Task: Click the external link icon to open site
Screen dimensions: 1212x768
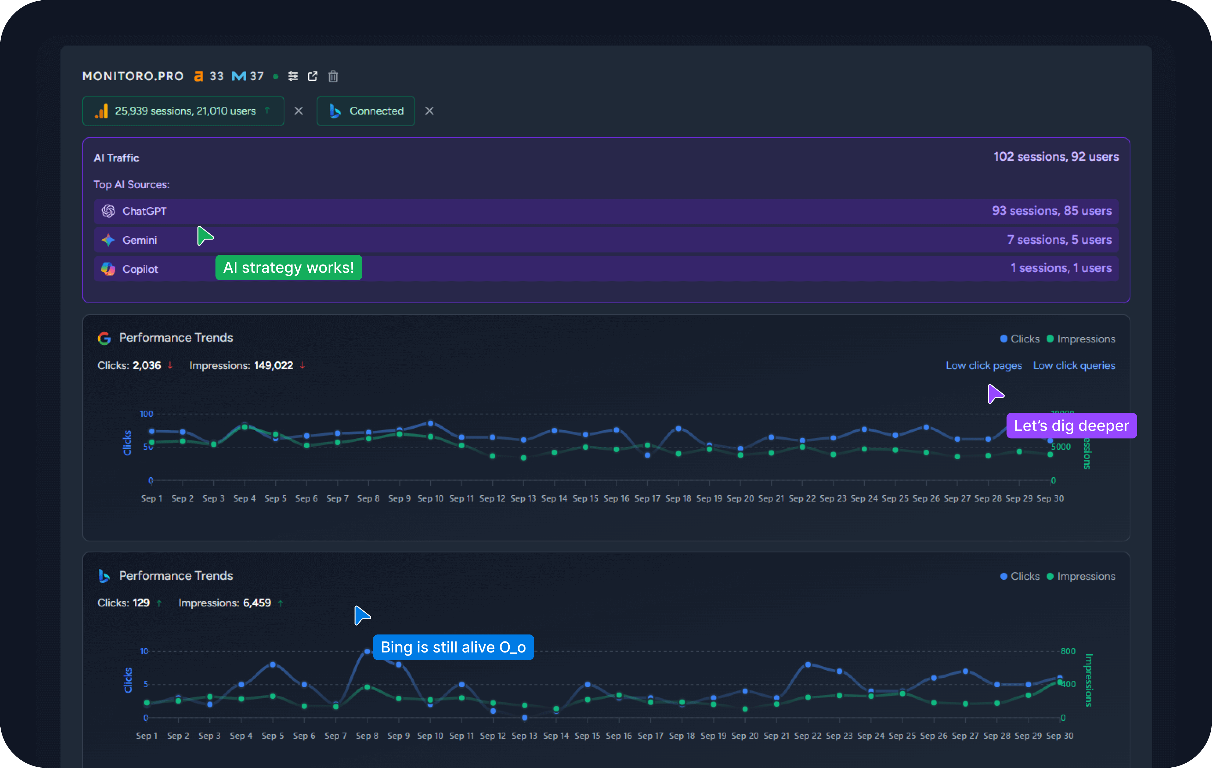Action: 312,76
